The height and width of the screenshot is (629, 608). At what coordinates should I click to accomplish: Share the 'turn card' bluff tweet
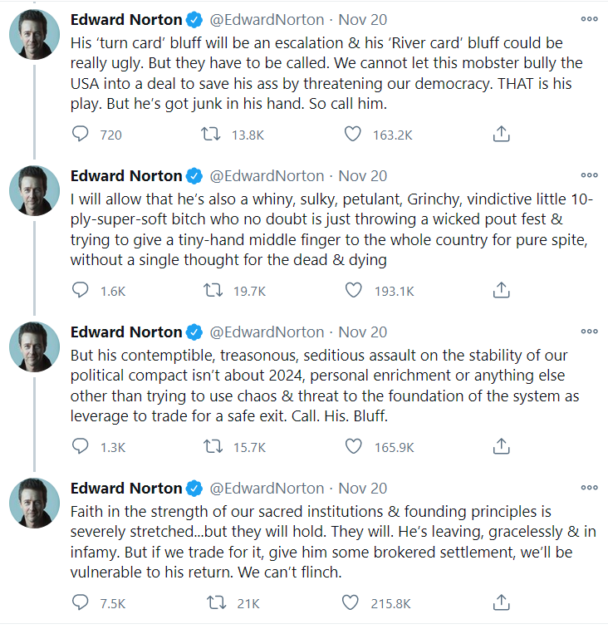(501, 134)
